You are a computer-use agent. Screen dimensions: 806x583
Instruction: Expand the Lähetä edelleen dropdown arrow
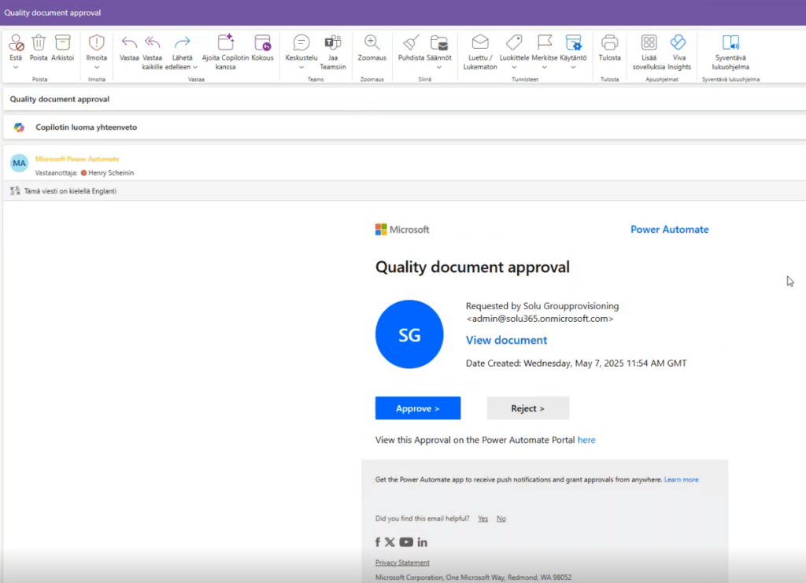point(195,68)
